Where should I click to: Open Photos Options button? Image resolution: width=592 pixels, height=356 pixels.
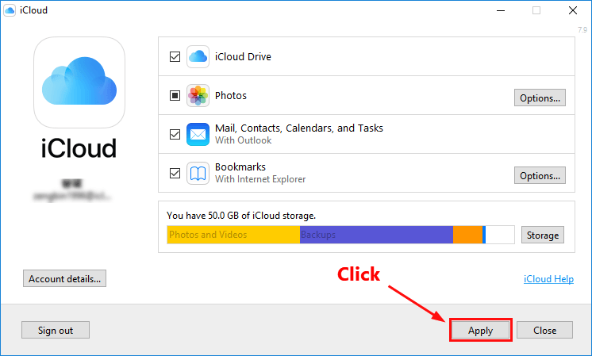coord(540,98)
